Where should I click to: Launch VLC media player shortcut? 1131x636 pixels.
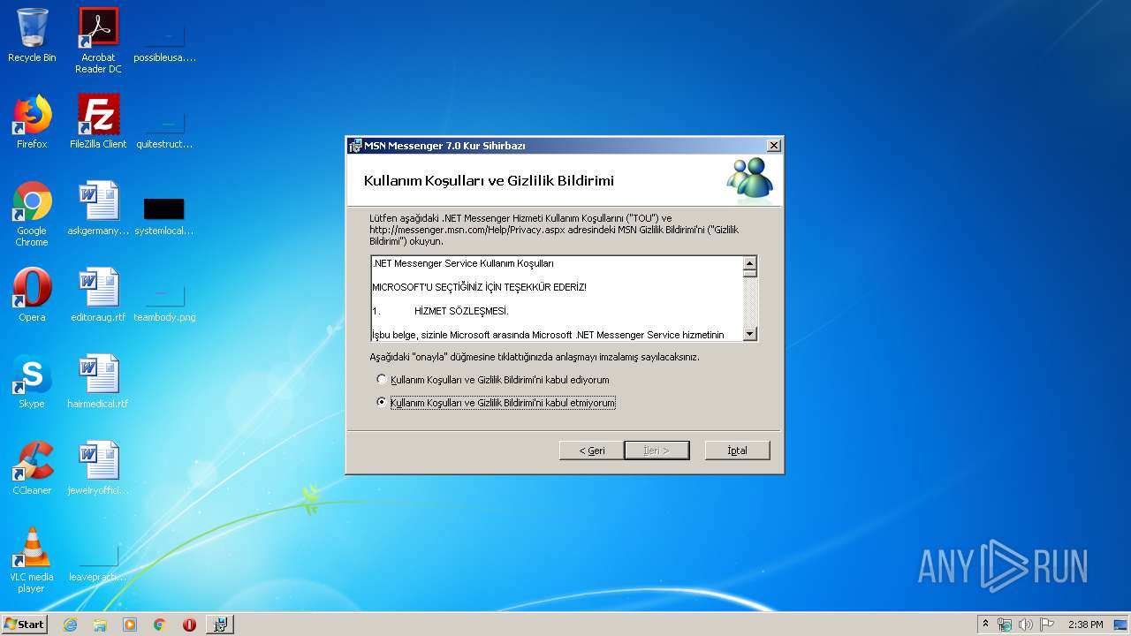pos(32,560)
